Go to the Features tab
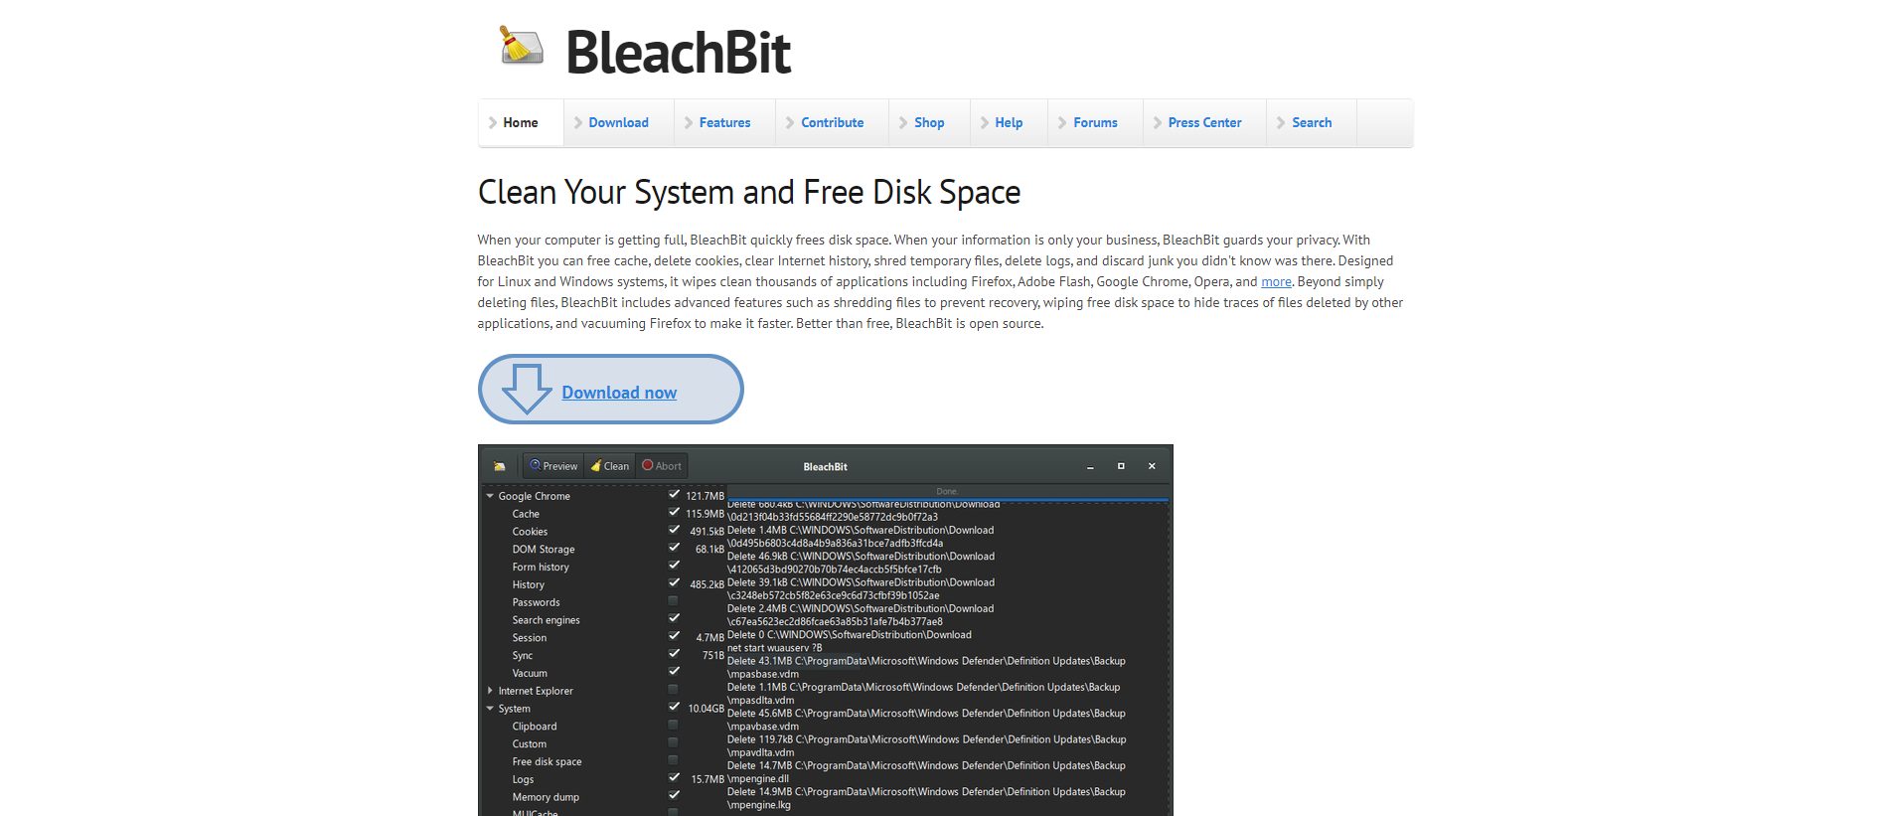The height and width of the screenshot is (816, 1884). tap(724, 122)
